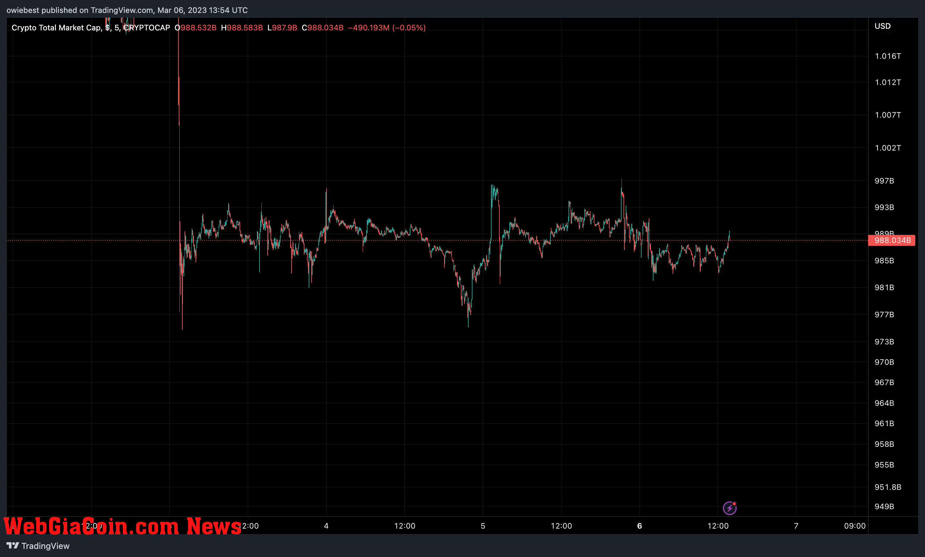
Task: Click the date 7 on time axis
Action: [796, 526]
